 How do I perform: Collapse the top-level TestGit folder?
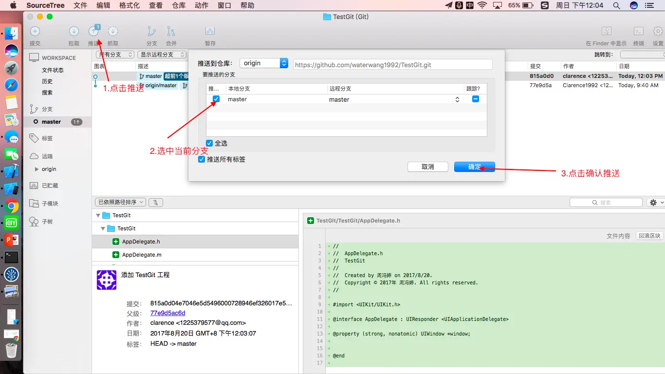coord(98,215)
